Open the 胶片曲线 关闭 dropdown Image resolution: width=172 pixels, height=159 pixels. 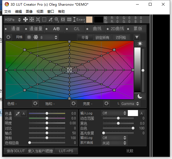pyautogui.click(x=114, y=143)
